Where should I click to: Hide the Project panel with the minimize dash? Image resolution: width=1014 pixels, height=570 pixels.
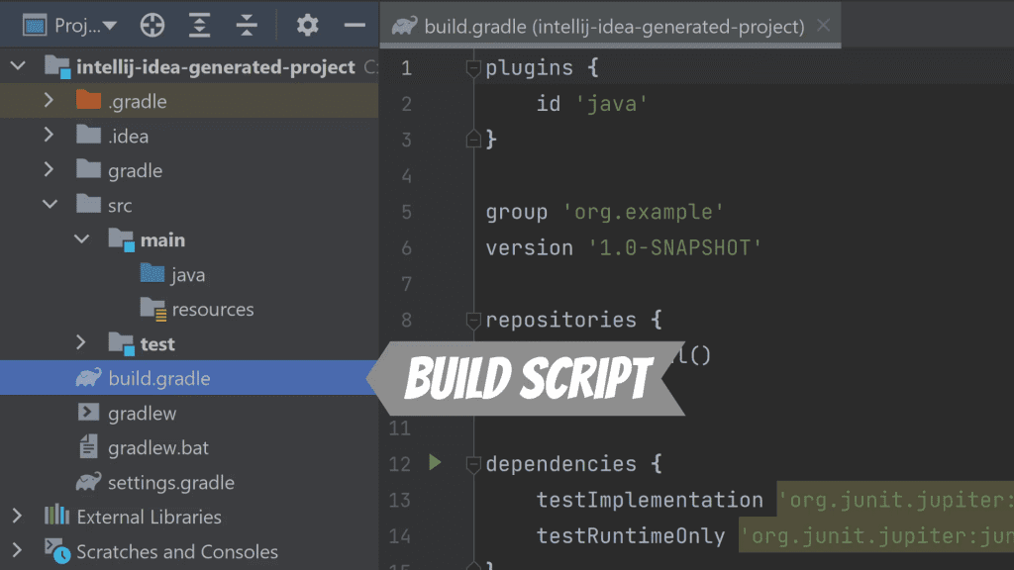coord(354,25)
